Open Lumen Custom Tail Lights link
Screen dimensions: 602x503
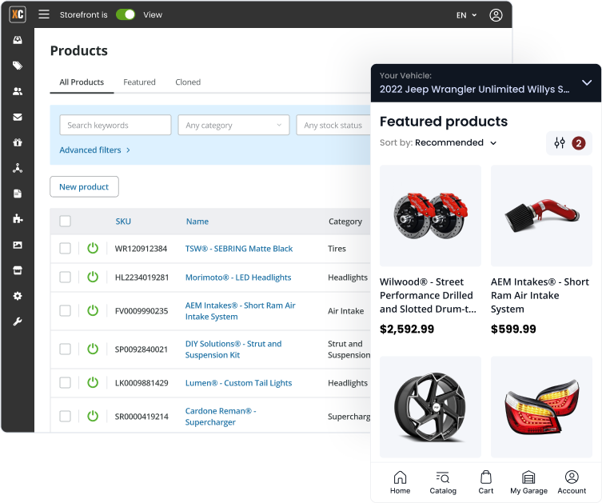click(x=238, y=383)
